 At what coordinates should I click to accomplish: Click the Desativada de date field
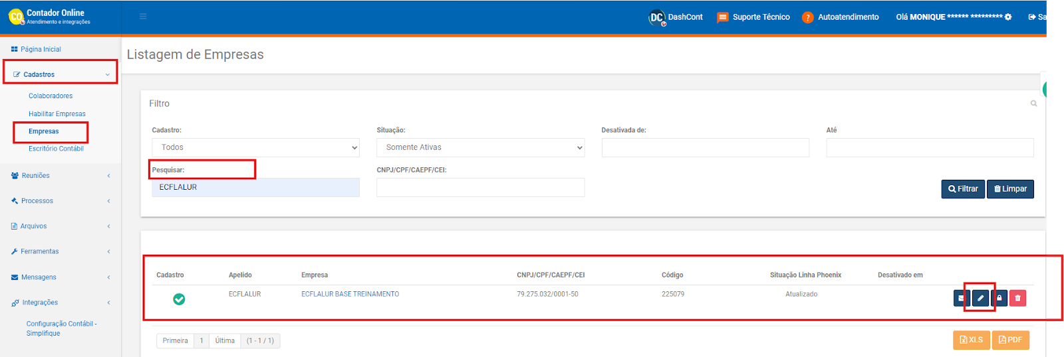pos(706,147)
